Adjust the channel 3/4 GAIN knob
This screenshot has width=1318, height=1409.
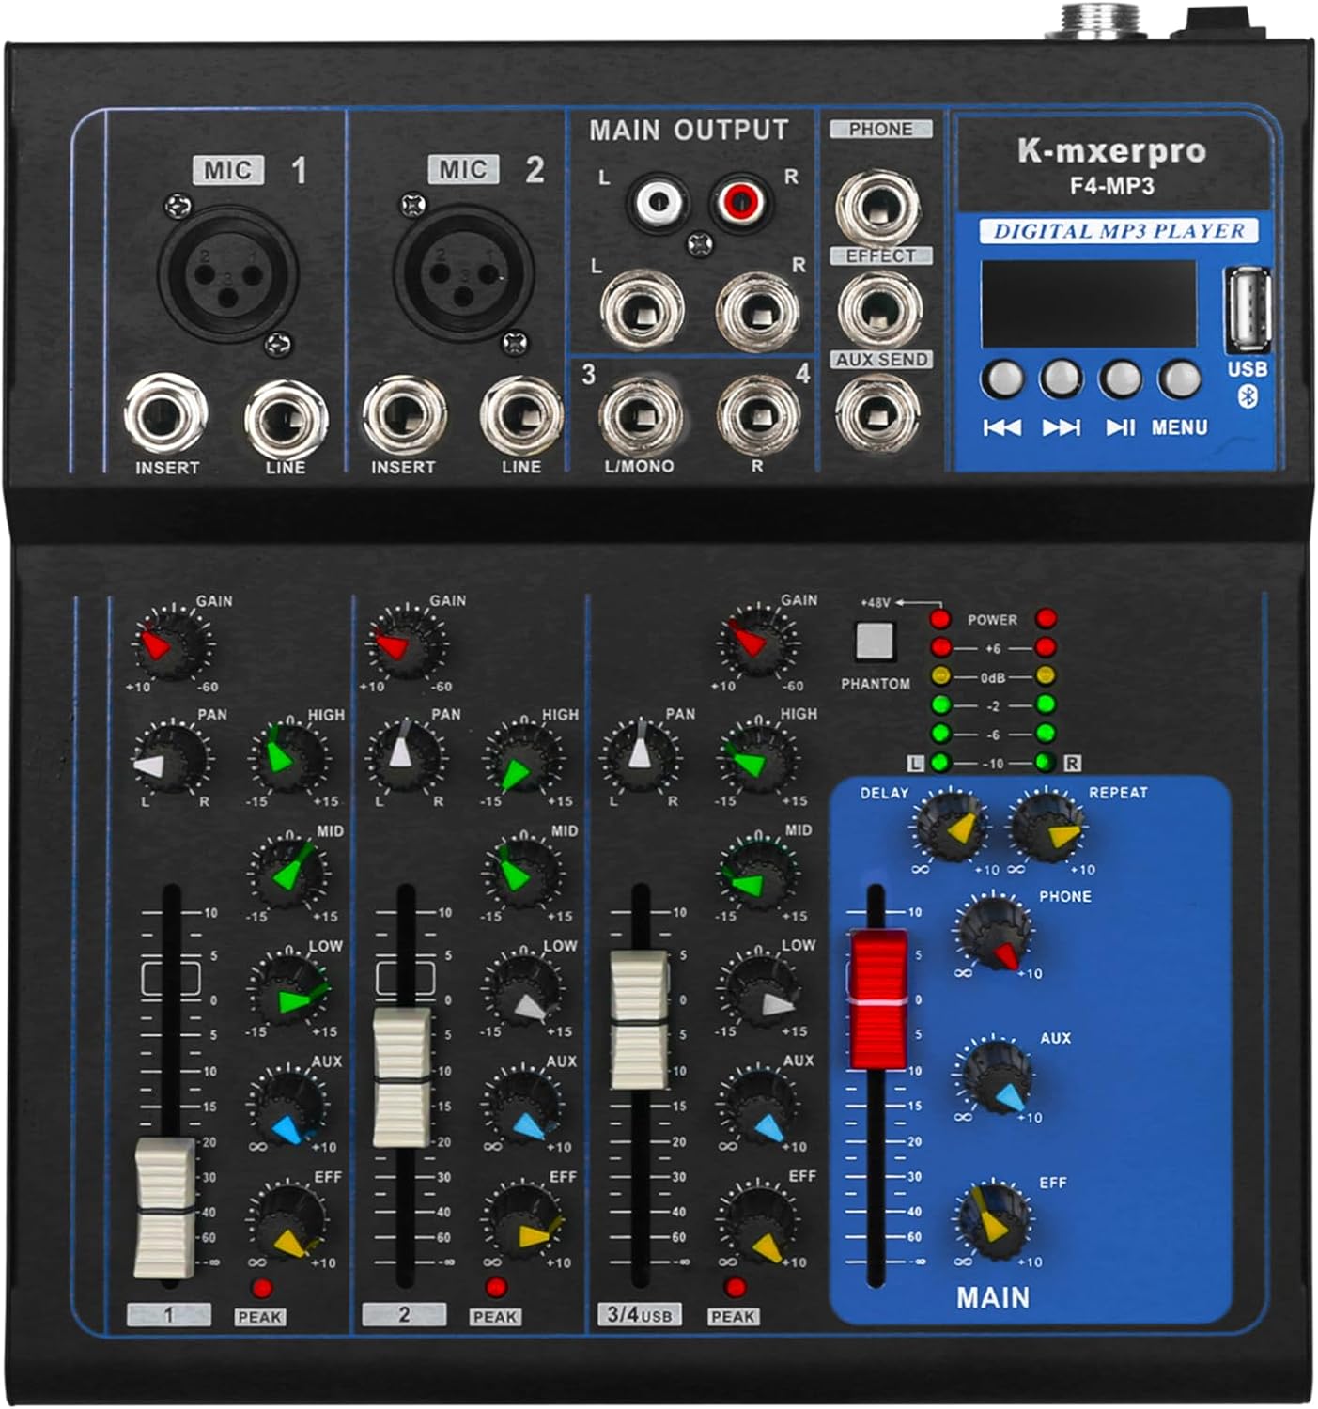point(758,643)
